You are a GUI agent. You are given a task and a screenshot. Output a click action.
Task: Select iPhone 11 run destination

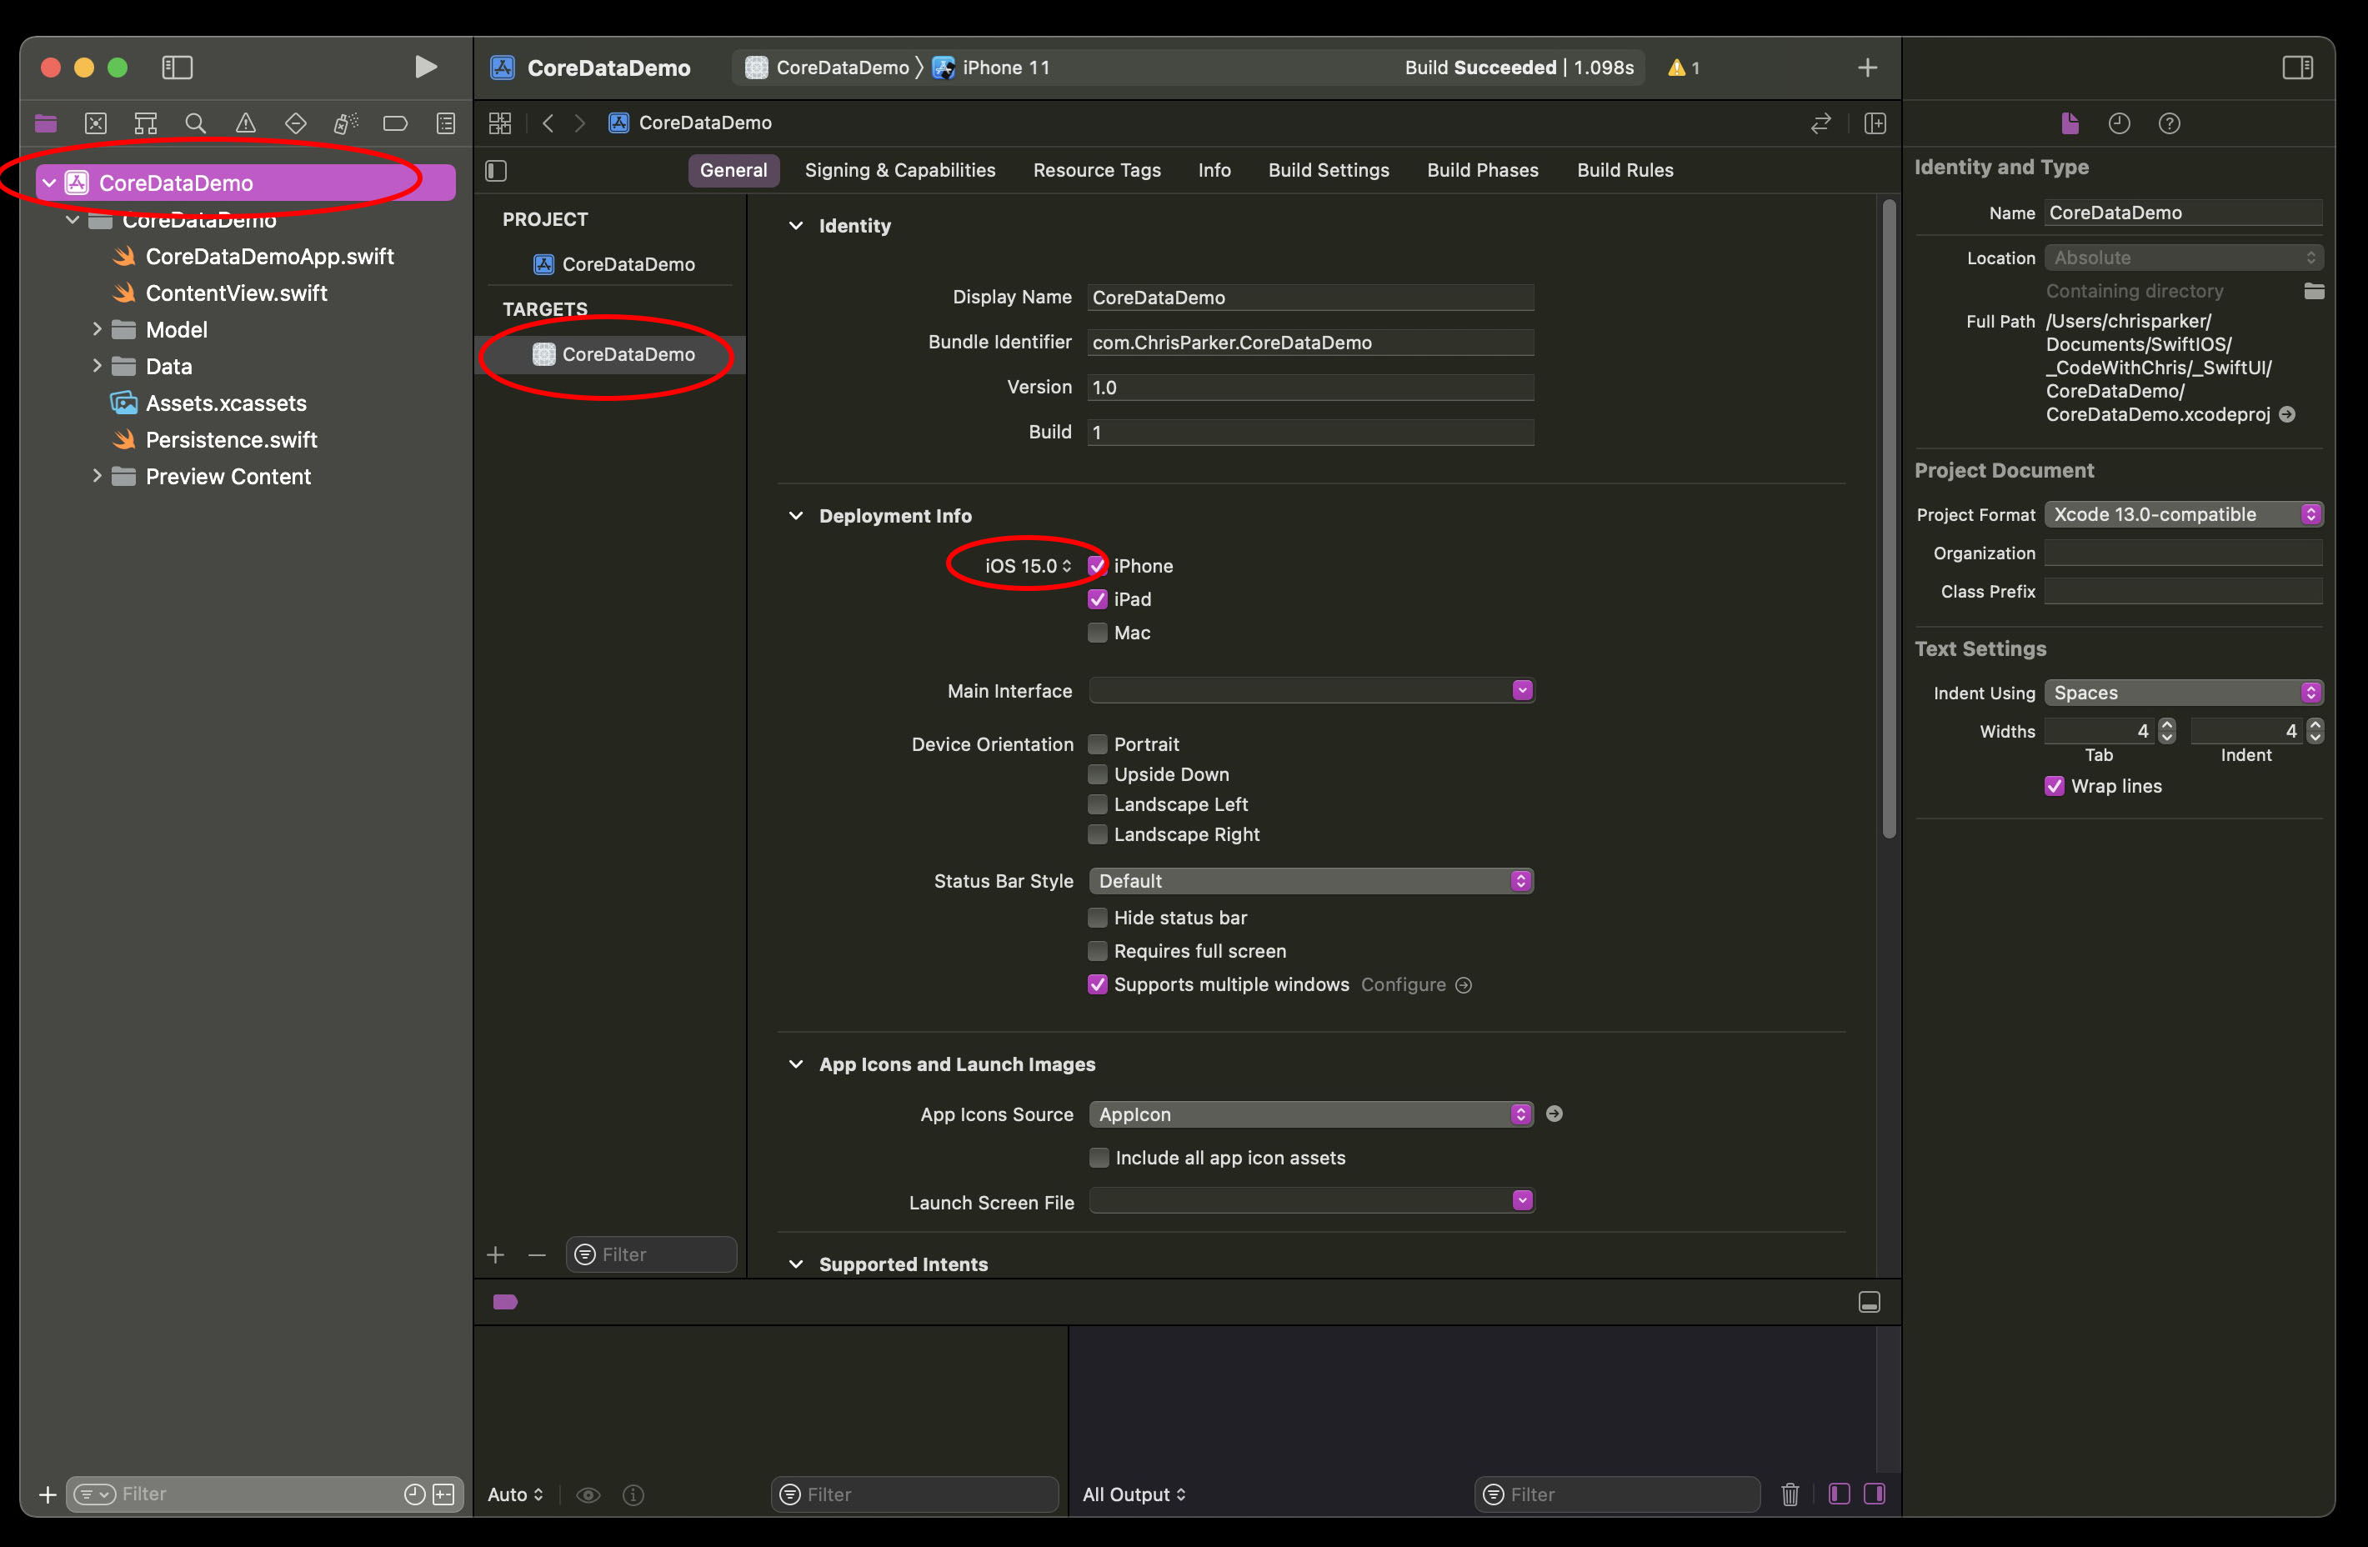click(991, 68)
